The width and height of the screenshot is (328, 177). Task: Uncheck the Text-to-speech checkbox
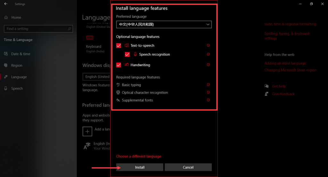pos(119,45)
